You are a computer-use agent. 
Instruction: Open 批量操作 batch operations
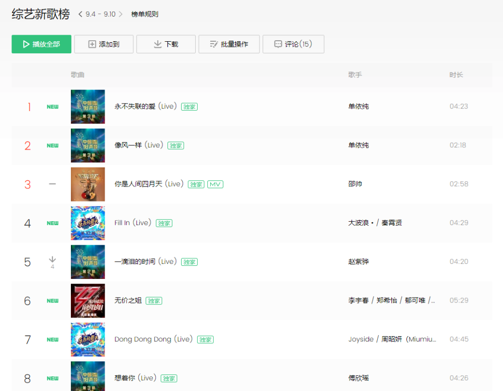point(229,44)
